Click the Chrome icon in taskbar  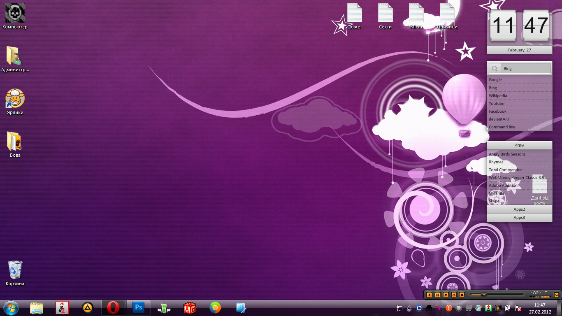point(215,307)
